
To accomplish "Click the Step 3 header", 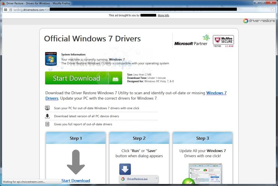I will point(202,138).
